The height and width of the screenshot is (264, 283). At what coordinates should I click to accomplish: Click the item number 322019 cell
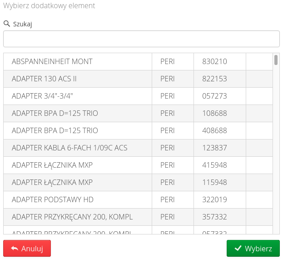tap(214, 199)
